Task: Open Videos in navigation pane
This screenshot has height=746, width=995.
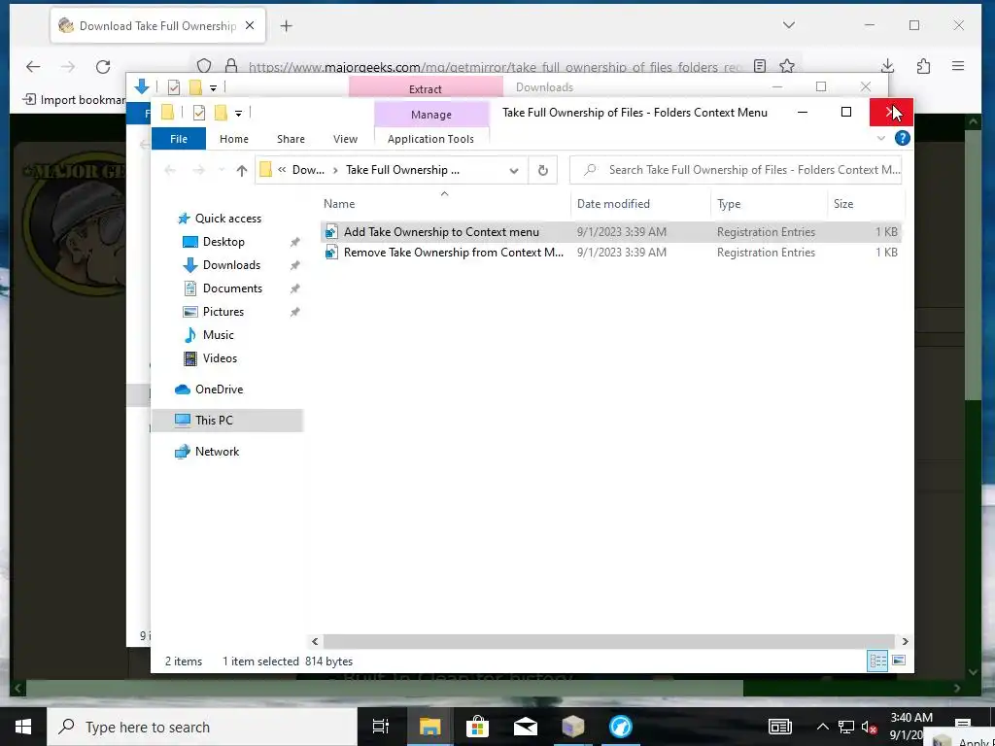Action: [x=220, y=358]
